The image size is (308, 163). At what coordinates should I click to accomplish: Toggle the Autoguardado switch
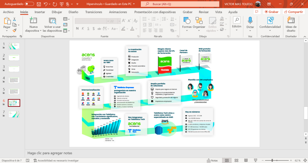29,4
